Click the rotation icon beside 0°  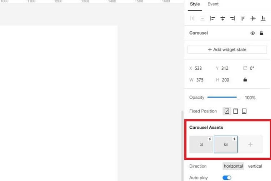[245, 68]
